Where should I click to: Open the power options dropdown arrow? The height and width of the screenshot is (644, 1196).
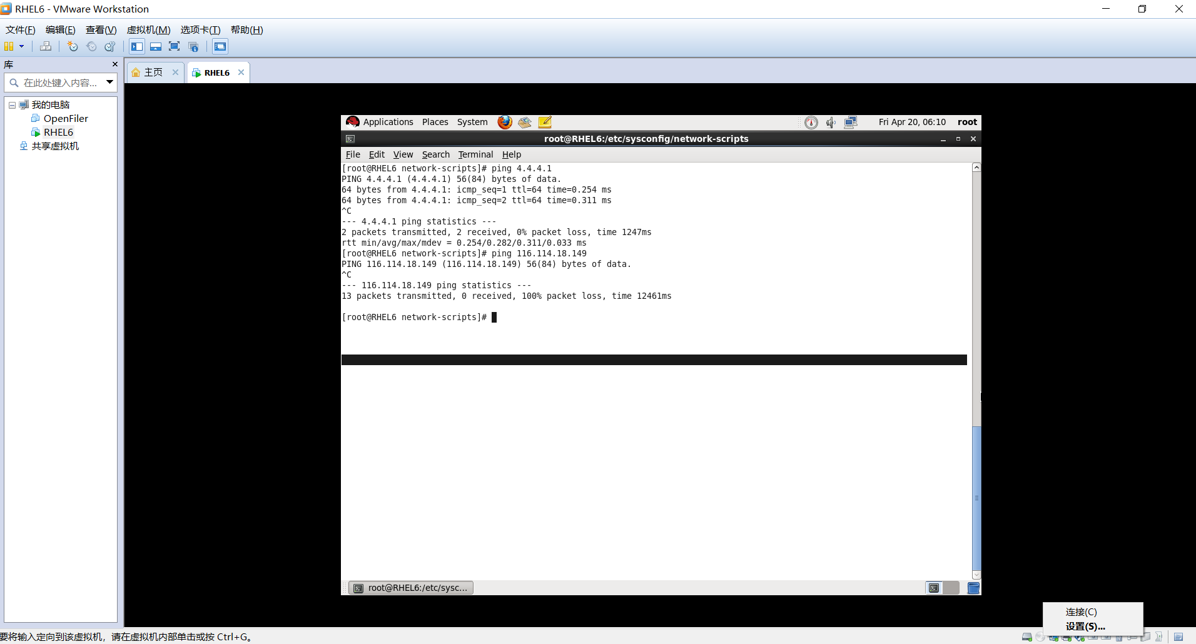(21, 46)
